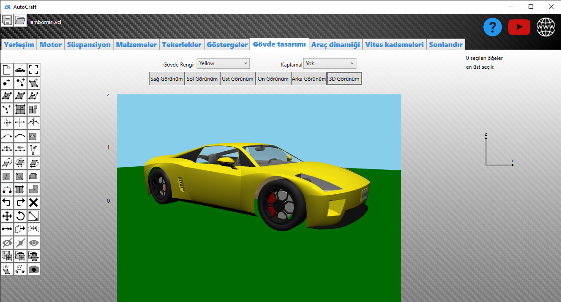Click the save file floppy disk icon
The height and width of the screenshot is (302, 561).
click(x=7, y=20)
